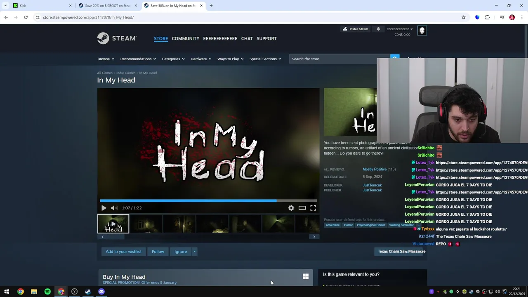This screenshot has height=297, width=528.
Task: Open the Windows Start menu
Action: tap(7, 292)
